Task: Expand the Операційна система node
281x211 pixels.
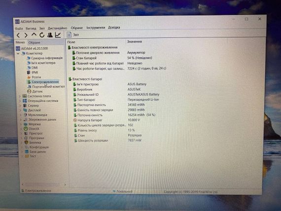Action: click(x=20, y=101)
